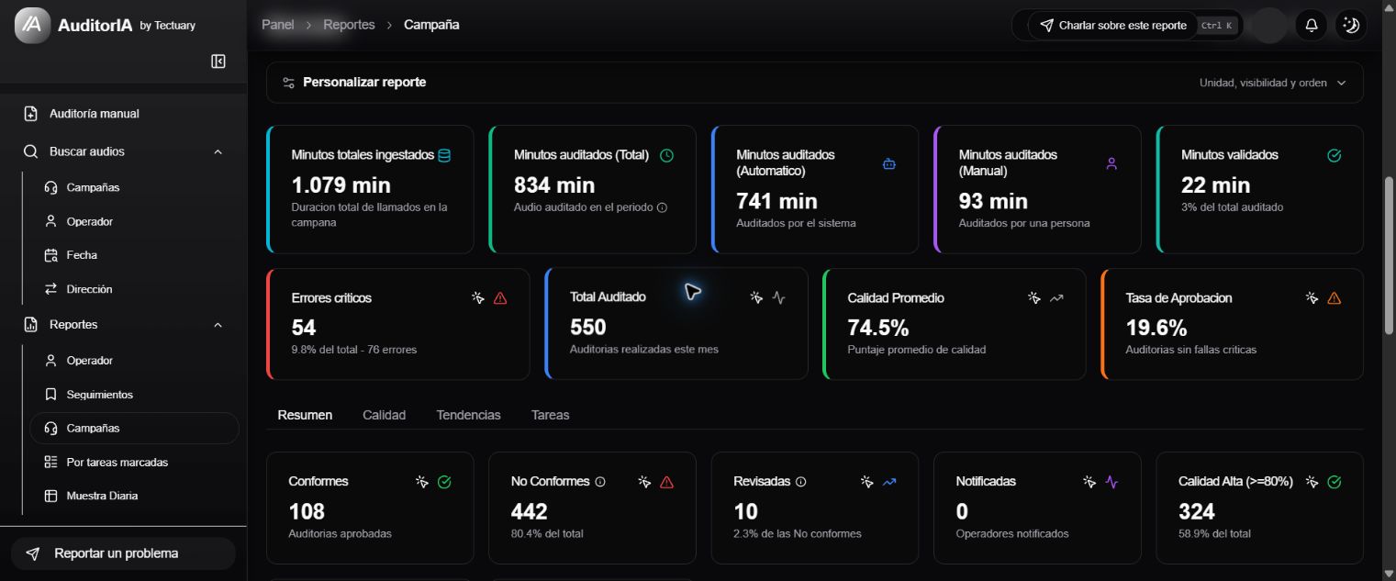Collapse the sidebar panel icon
This screenshot has height=581, width=1396.
tap(218, 61)
